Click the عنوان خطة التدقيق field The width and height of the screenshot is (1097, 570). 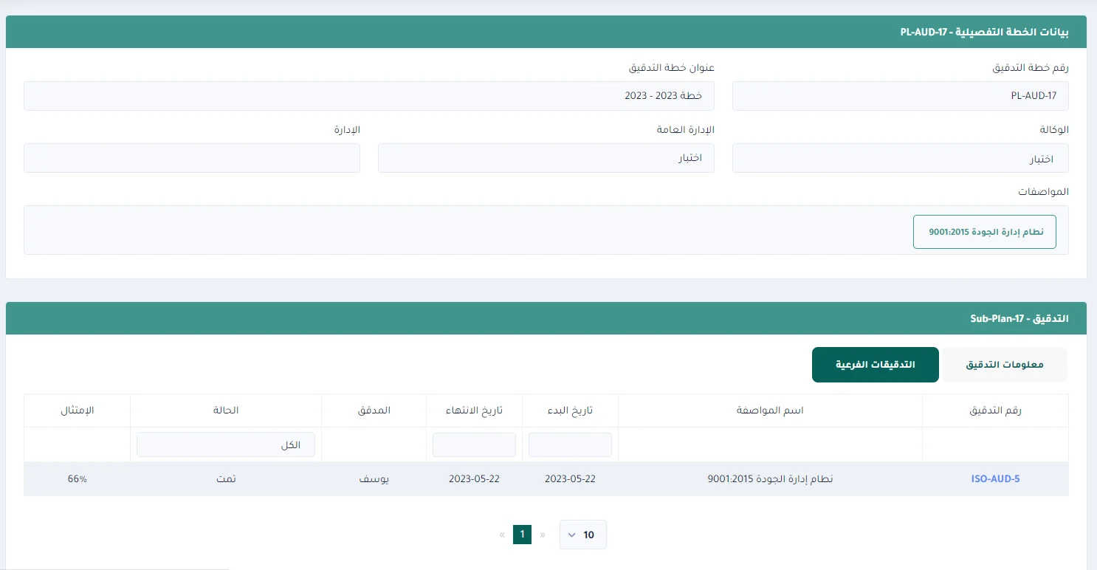369,96
